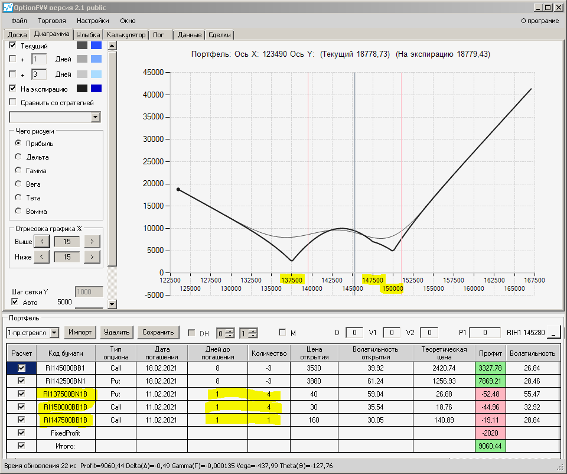Select the Дельта radio button
The height and width of the screenshot is (474, 567).
18,156
